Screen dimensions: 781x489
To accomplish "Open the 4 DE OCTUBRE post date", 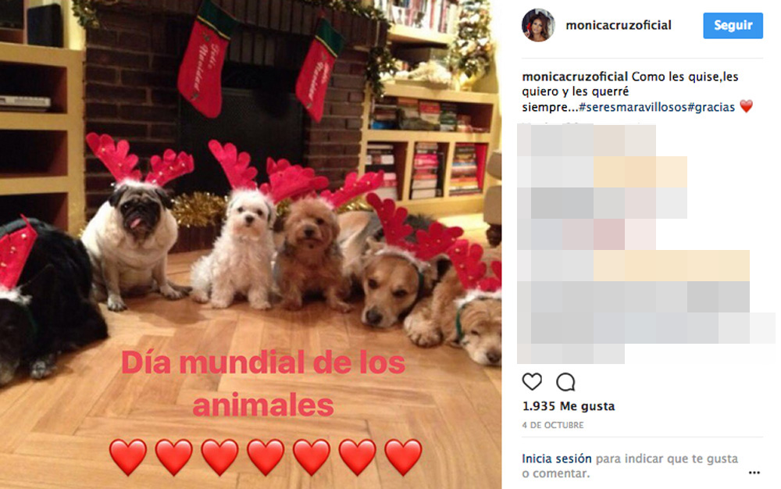I will point(552,425).
